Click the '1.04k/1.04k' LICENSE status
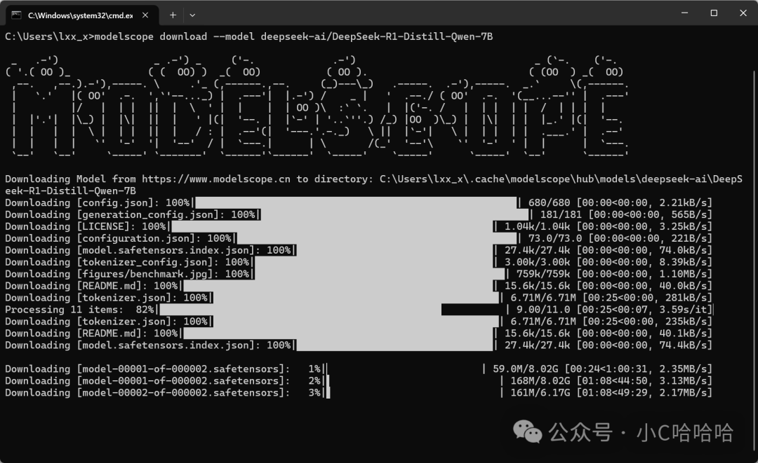The height and width of the screenshot is (463, 758). (x=537, y=226)
